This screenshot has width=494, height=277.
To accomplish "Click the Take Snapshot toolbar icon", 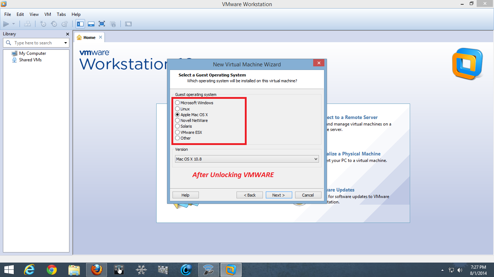I will [43, 24].
